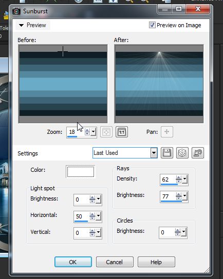Click the Reset to Default icon
Screen dimensions: 223x279
[x=198, y=153]
